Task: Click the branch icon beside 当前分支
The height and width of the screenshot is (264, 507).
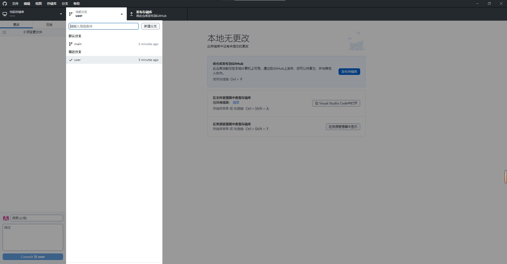Action: 71,14
